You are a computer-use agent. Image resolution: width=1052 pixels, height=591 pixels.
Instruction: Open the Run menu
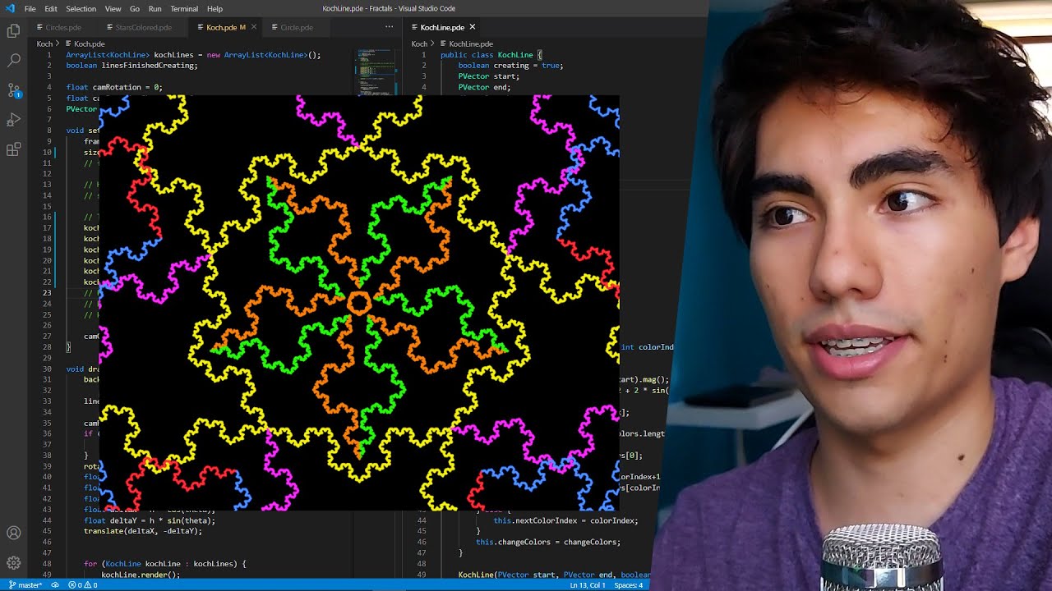point(155,8)
